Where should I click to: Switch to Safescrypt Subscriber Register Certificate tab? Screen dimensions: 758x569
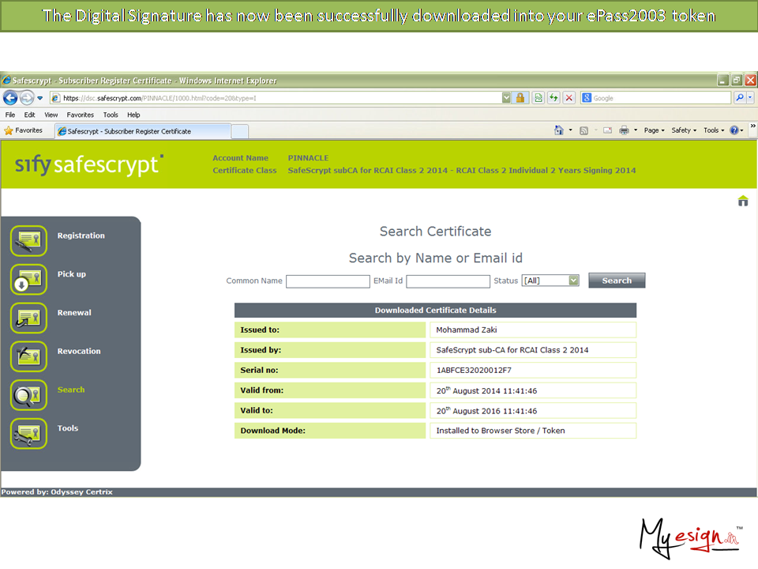coord(129,131)
